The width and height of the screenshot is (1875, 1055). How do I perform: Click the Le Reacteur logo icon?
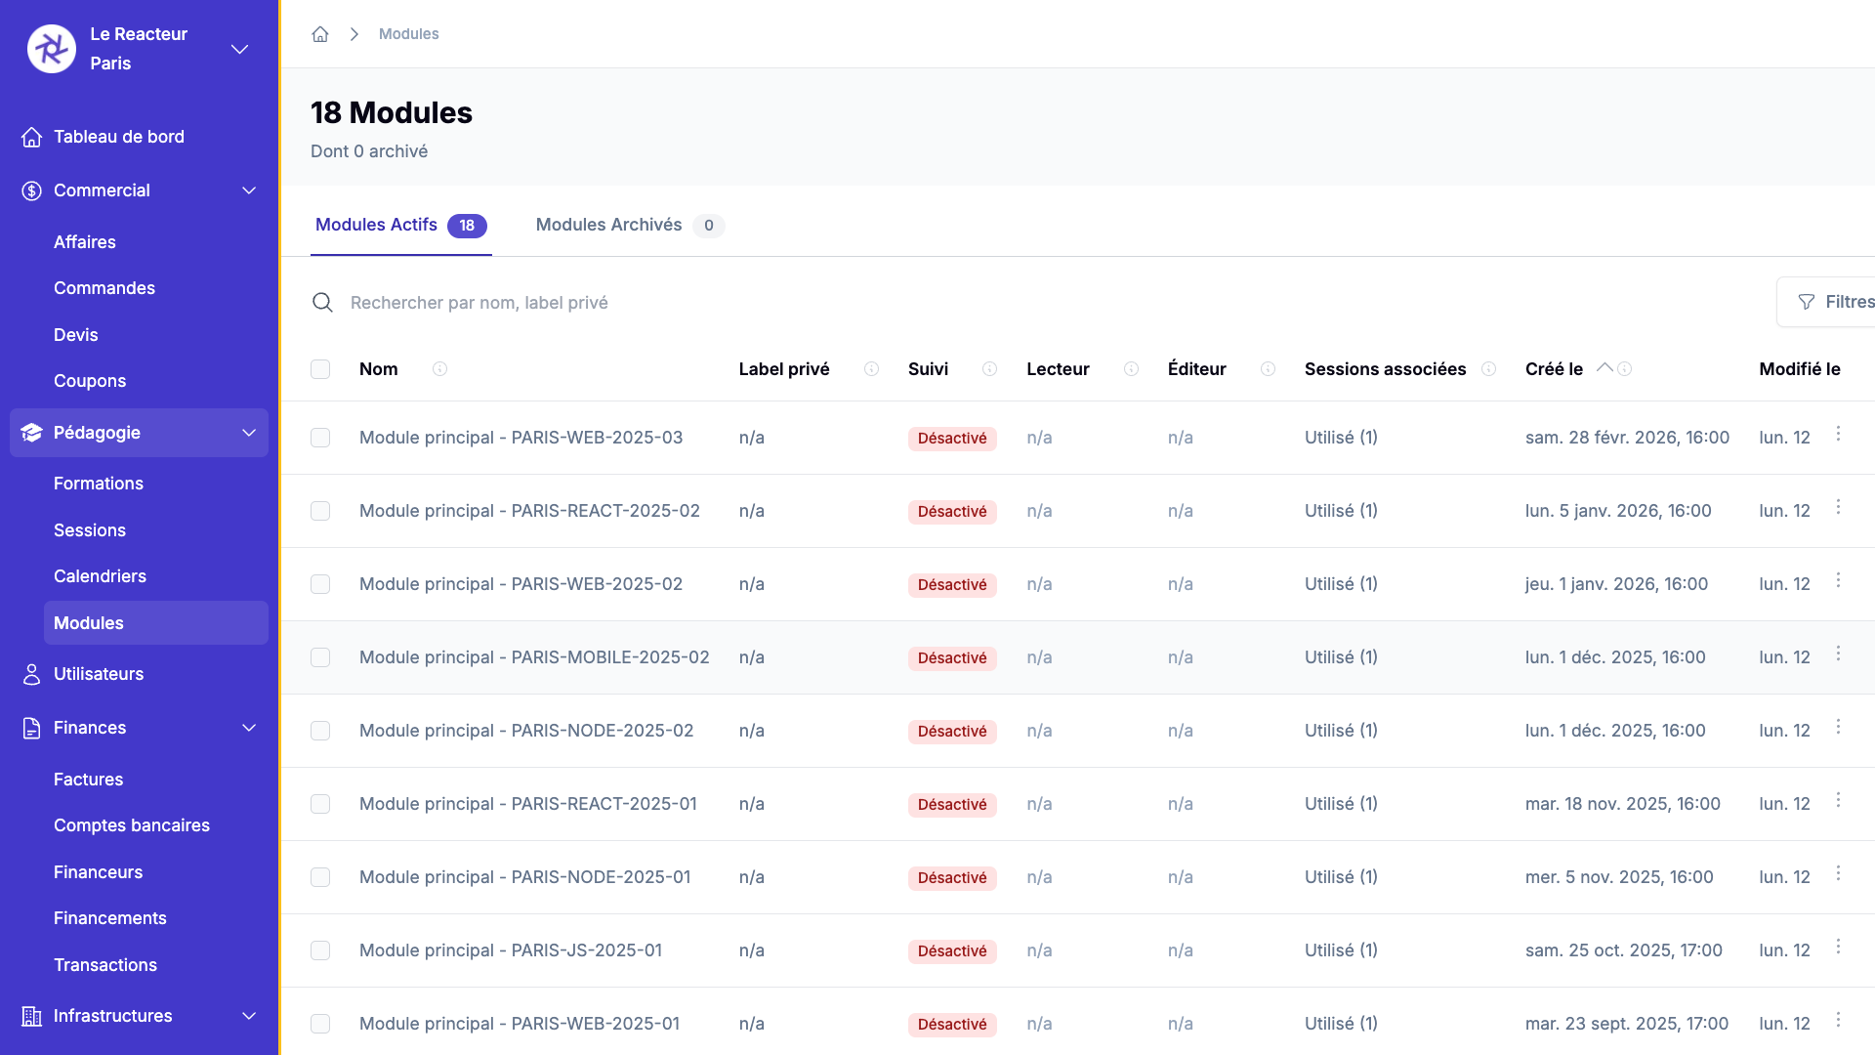click(52, 49)
